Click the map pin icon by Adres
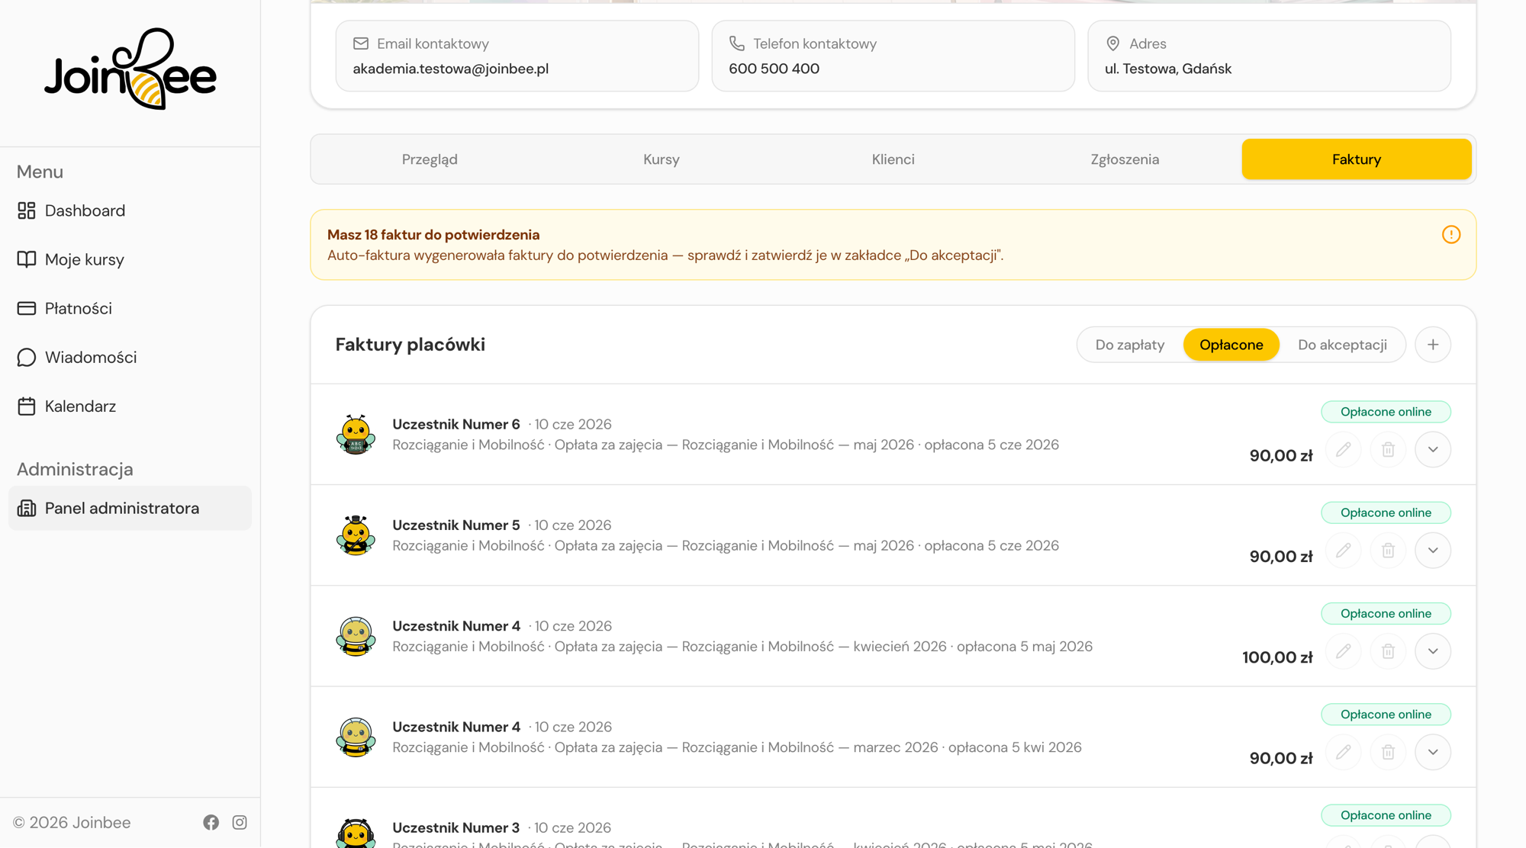This screenshot has height=848, width=1526. [x=1113, y=43]
